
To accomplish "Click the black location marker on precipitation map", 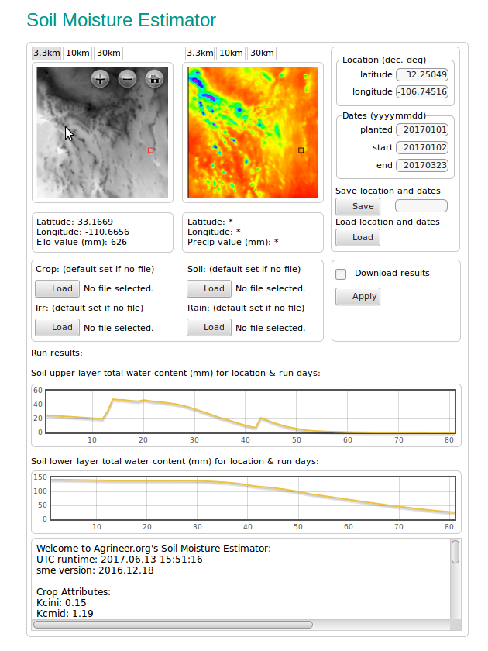I will [301, 150].
